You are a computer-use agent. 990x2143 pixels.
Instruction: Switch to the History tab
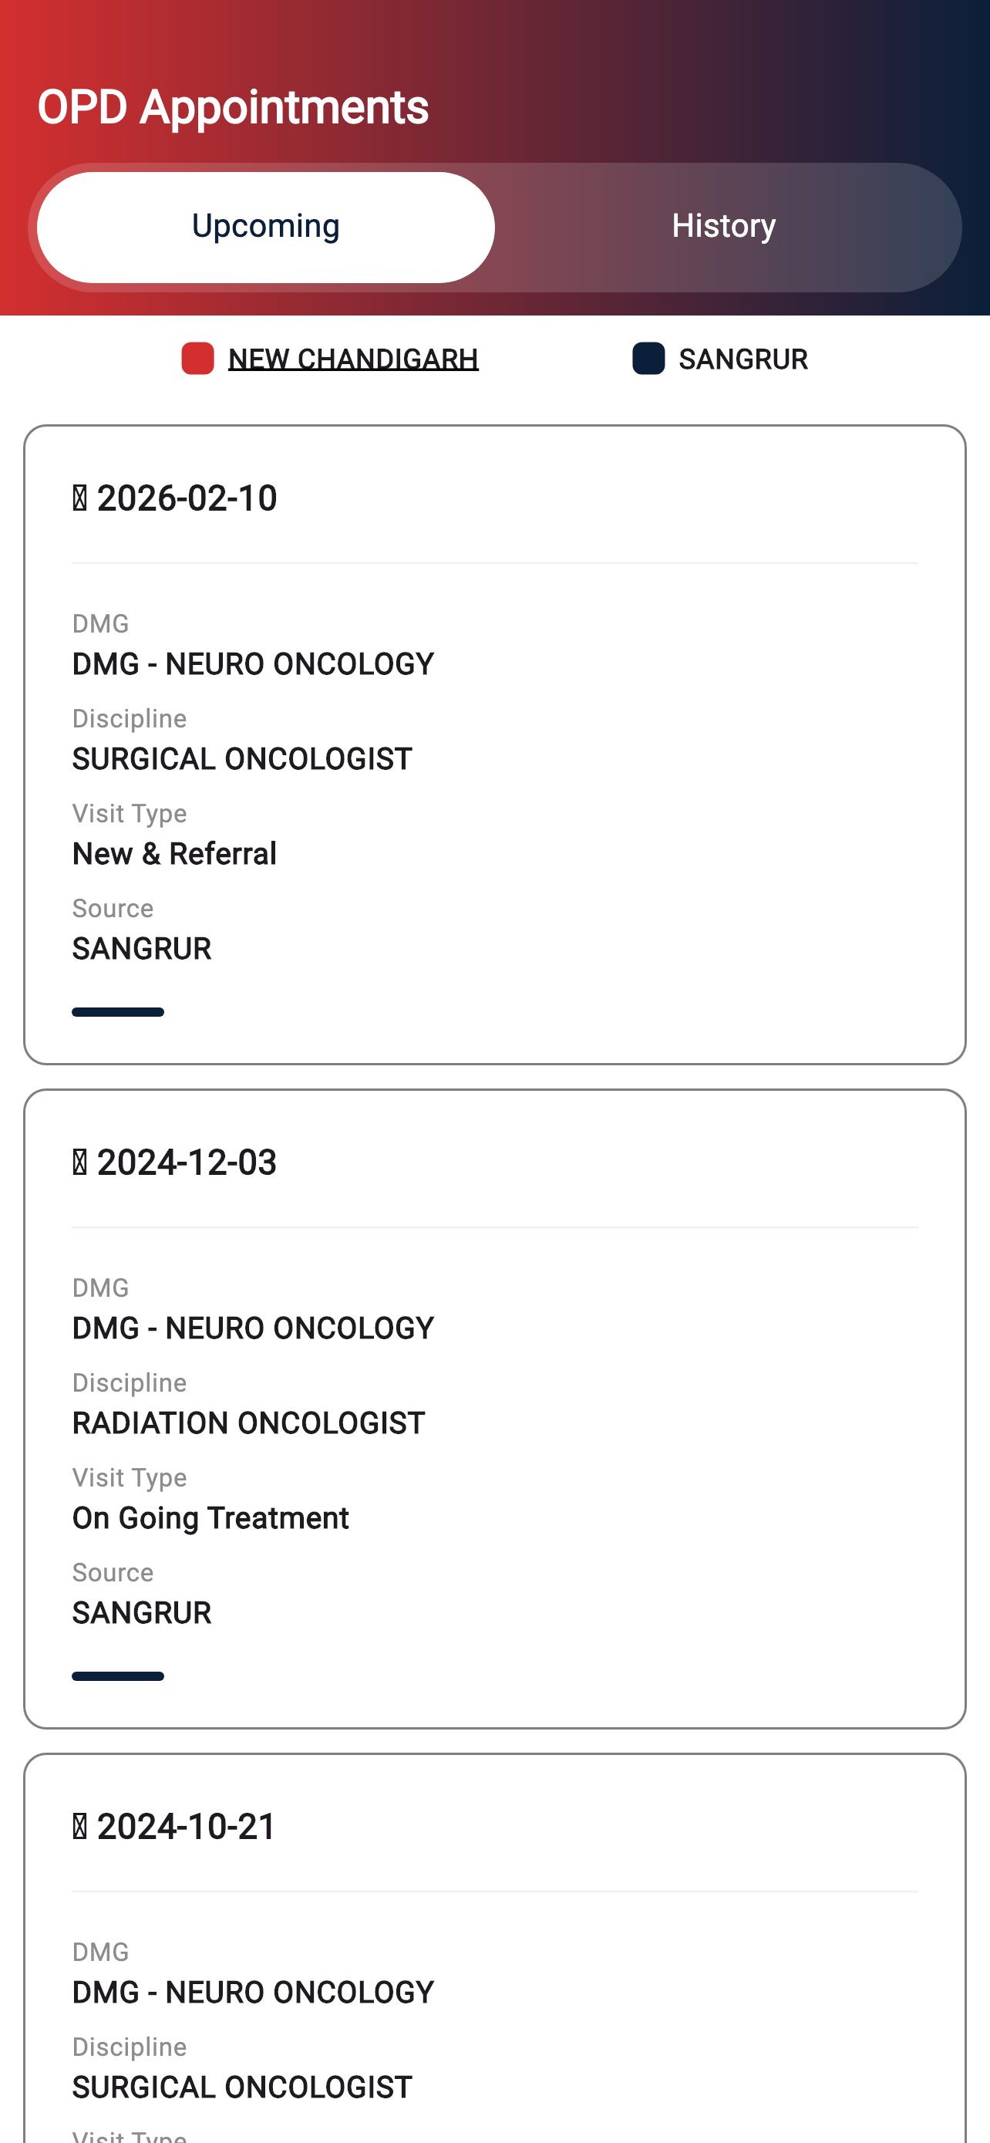(x=723, y=226)
